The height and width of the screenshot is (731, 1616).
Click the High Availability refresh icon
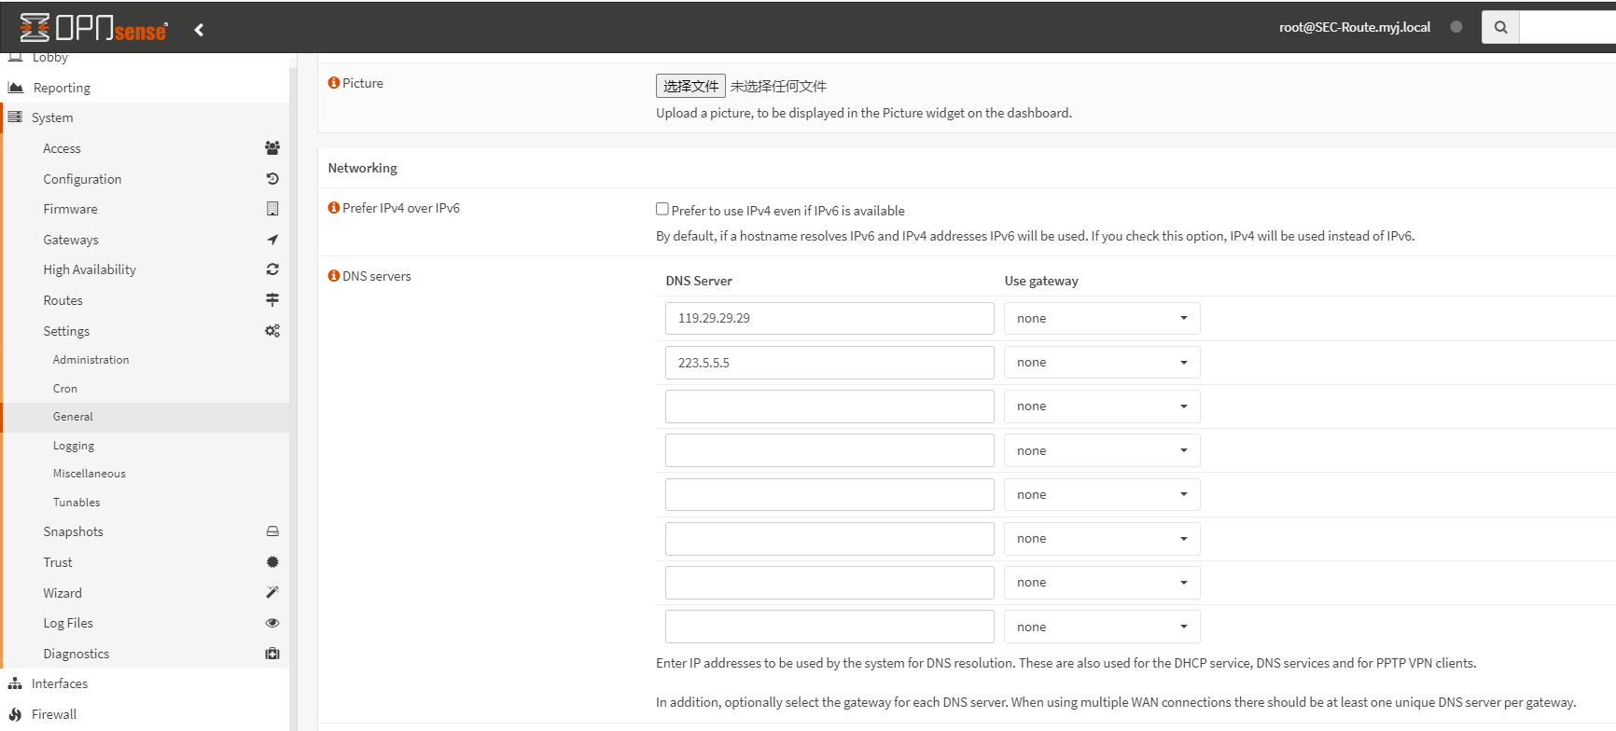pos(272,269)
